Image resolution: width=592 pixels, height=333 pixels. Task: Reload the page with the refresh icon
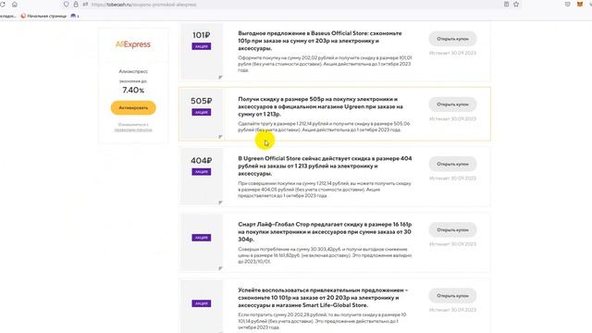point(2,5)
